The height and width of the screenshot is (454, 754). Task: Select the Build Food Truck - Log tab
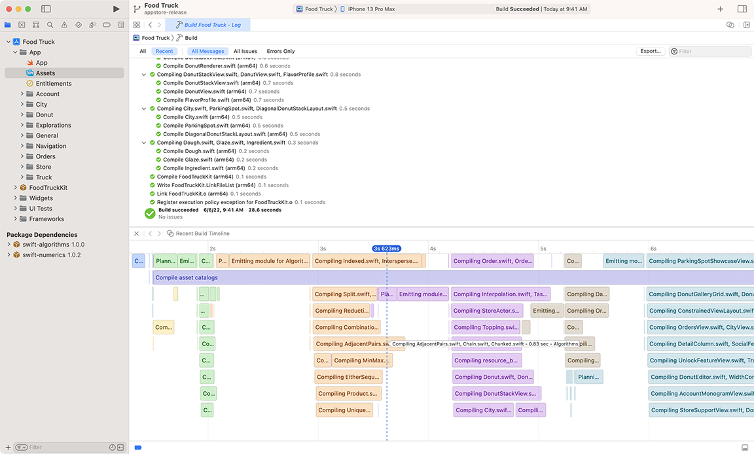click(207, 25)
